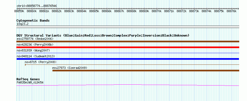Open nsv8715 (Perry2008) variant label

[41, 62]
